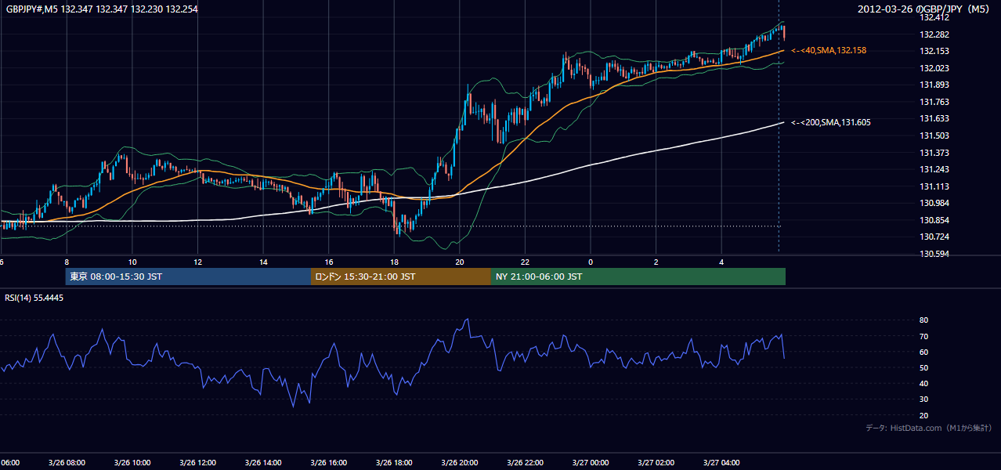Click hour 12 on the price chart time axis
Screen dimensions: 1001x470
[197, 262]
